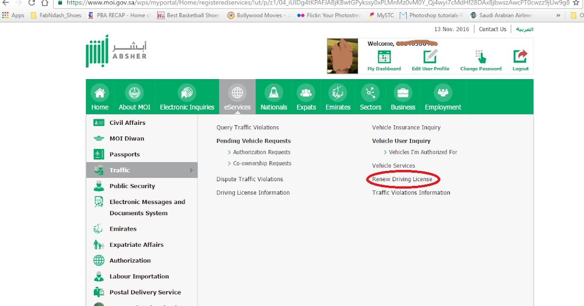The width and height of the screenshot is (584, 306).
Task: Click Authorization globe icon
Action: click(99, 260)
